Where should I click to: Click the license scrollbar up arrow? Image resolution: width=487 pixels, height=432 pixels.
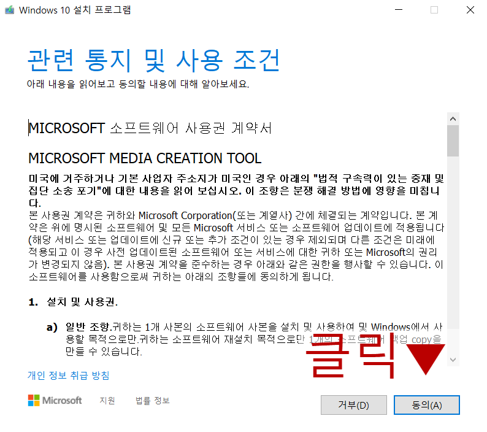pos(453,118)
